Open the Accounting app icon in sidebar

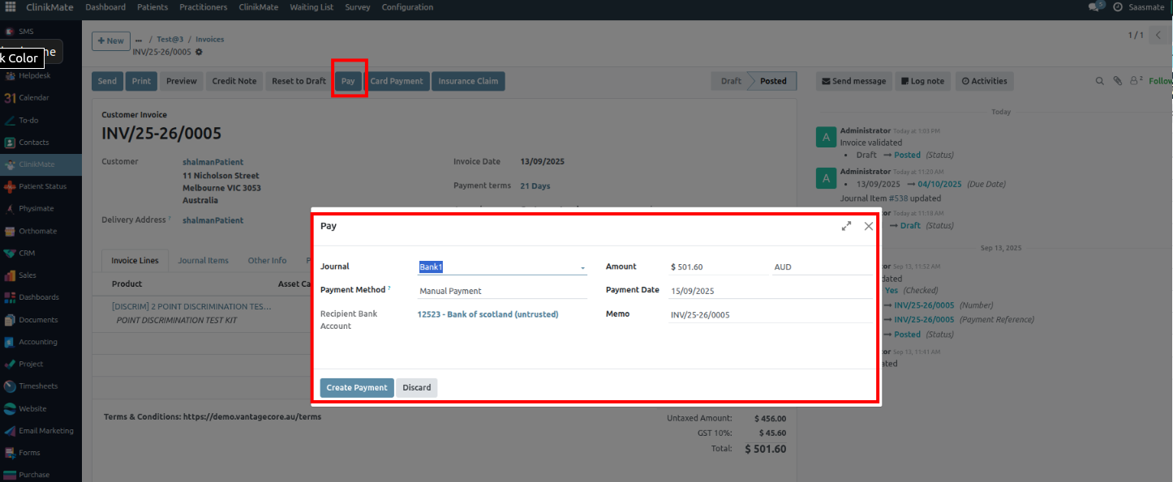(x=10, y=342)
